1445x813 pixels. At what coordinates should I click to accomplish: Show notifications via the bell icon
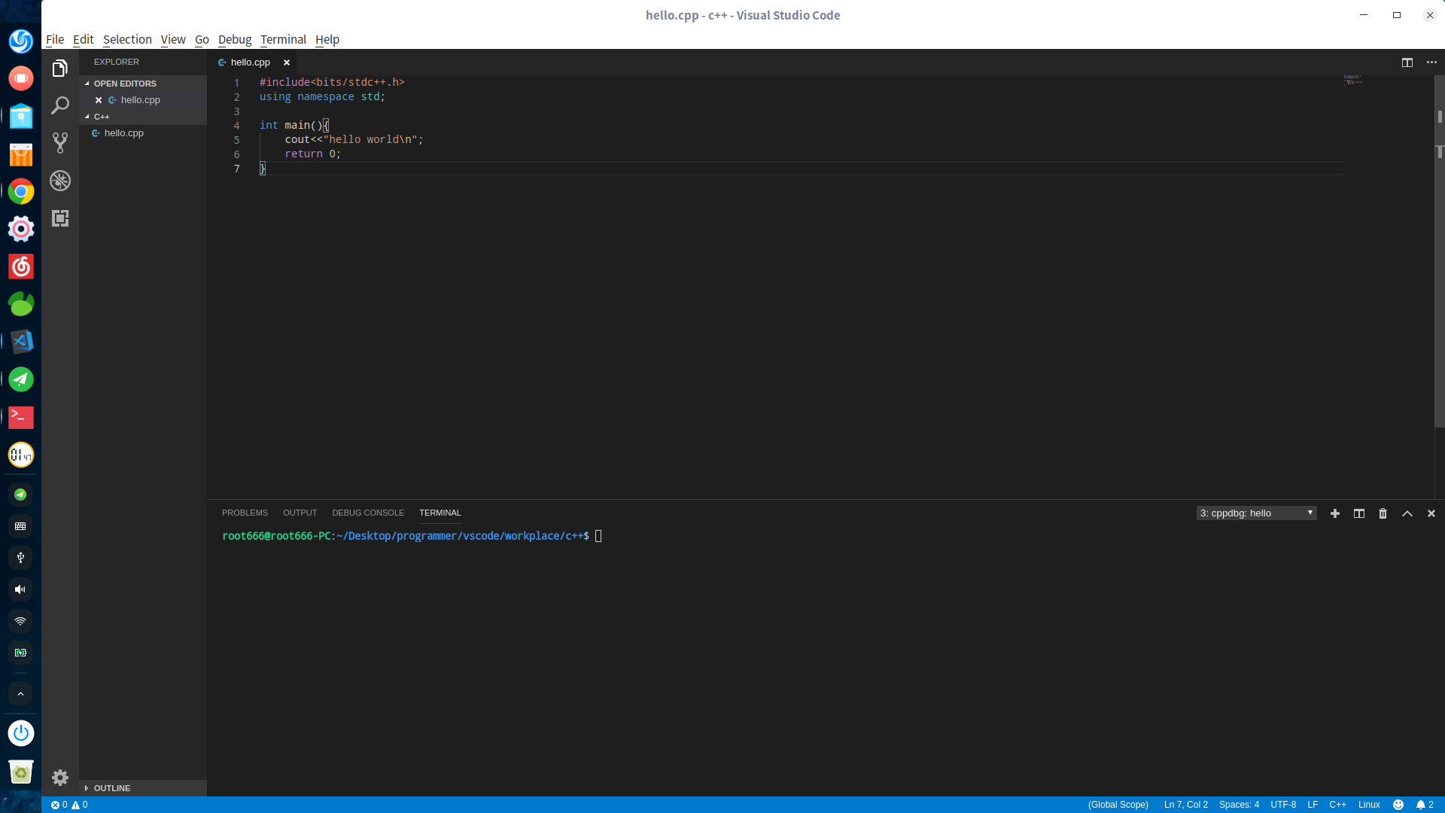pyautogui.click(x=1425, y=805)
